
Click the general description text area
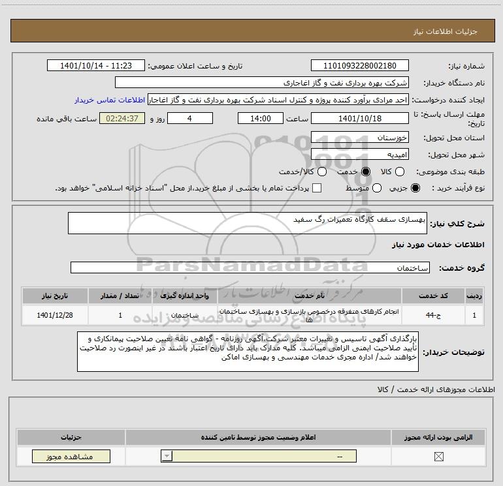click(248, 223)
